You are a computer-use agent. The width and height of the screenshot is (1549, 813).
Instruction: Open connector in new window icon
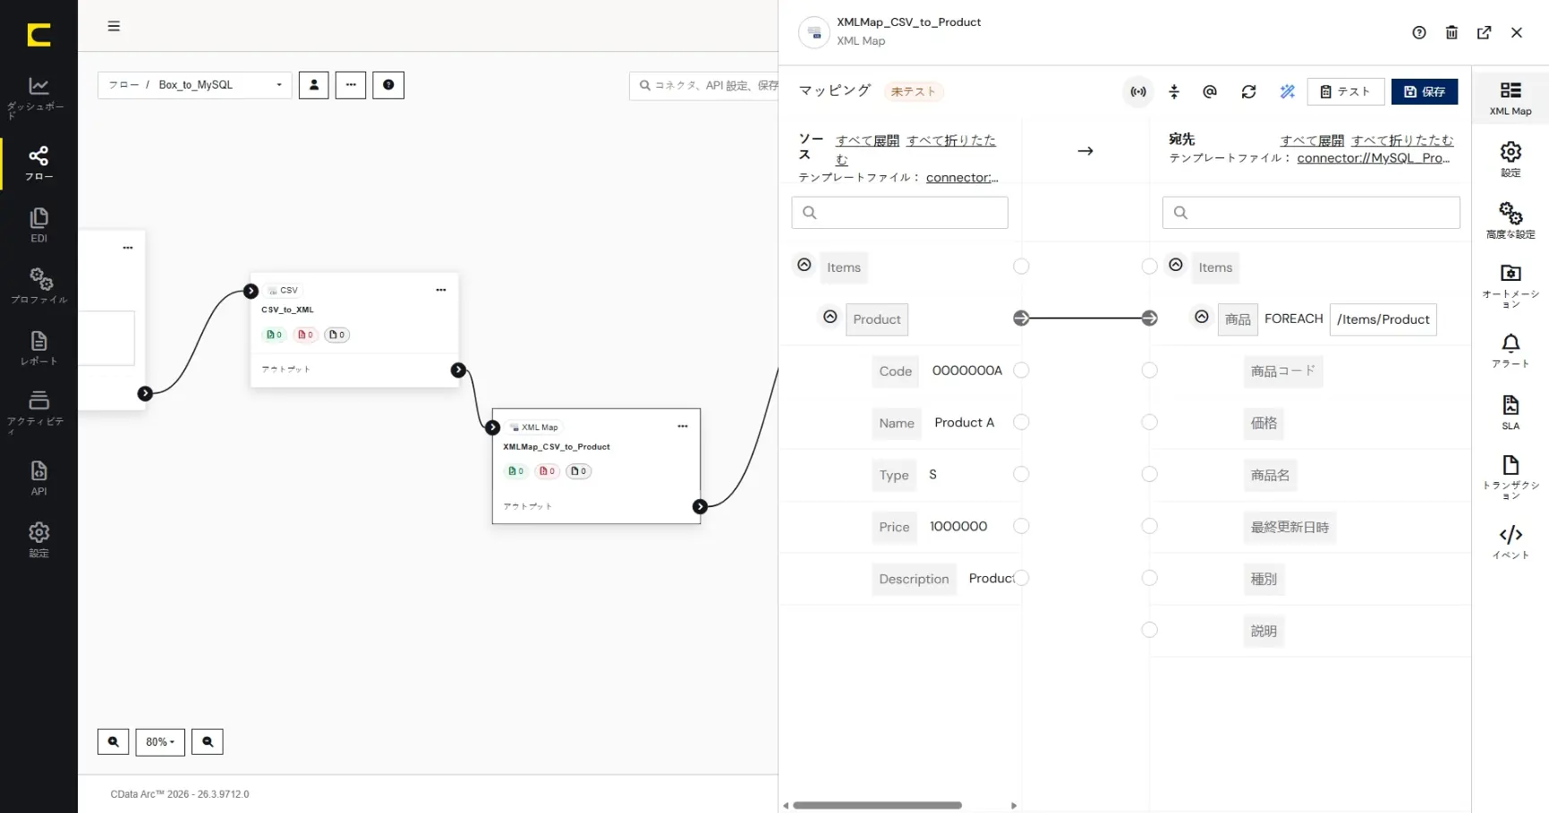[x=1484, y=32]
